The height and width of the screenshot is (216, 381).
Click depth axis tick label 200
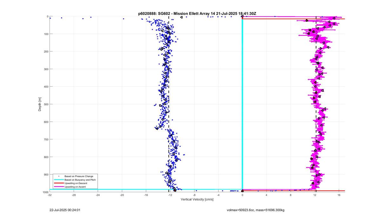tap(46, 51)
